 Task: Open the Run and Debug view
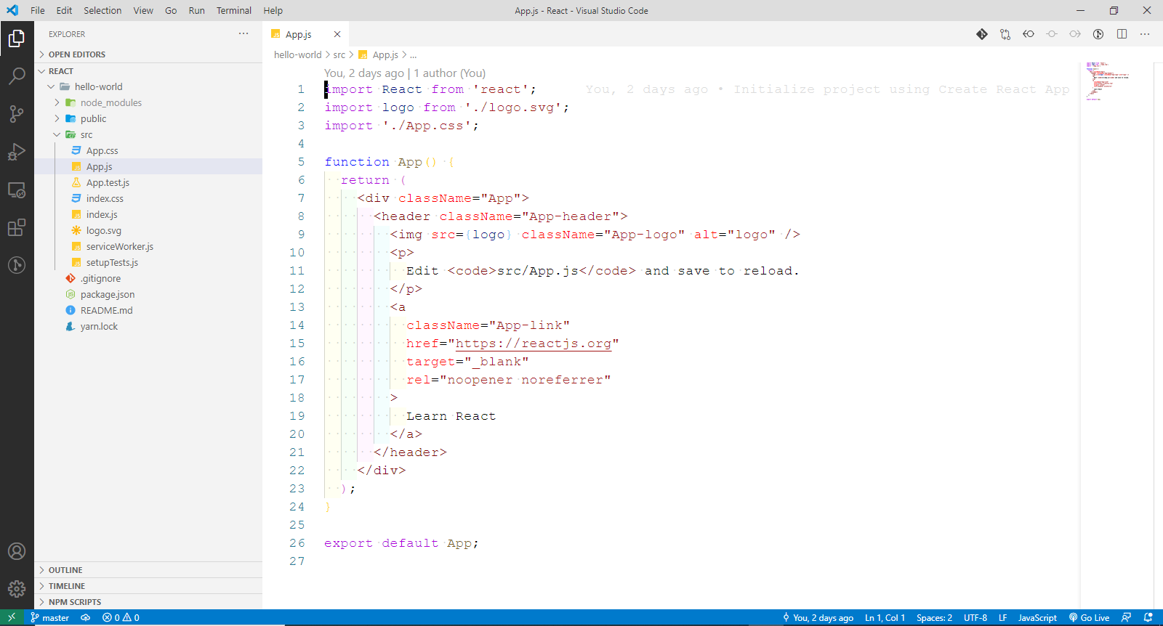[x=17, y=152]
